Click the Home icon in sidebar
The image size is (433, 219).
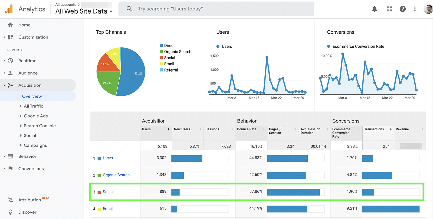(10, 25)
